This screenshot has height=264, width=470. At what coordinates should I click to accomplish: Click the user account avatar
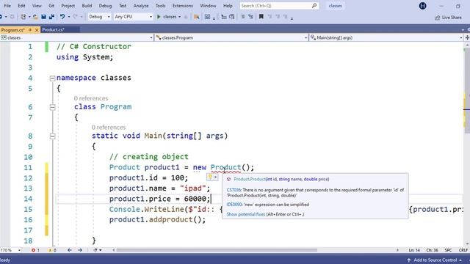coord(423,6)
